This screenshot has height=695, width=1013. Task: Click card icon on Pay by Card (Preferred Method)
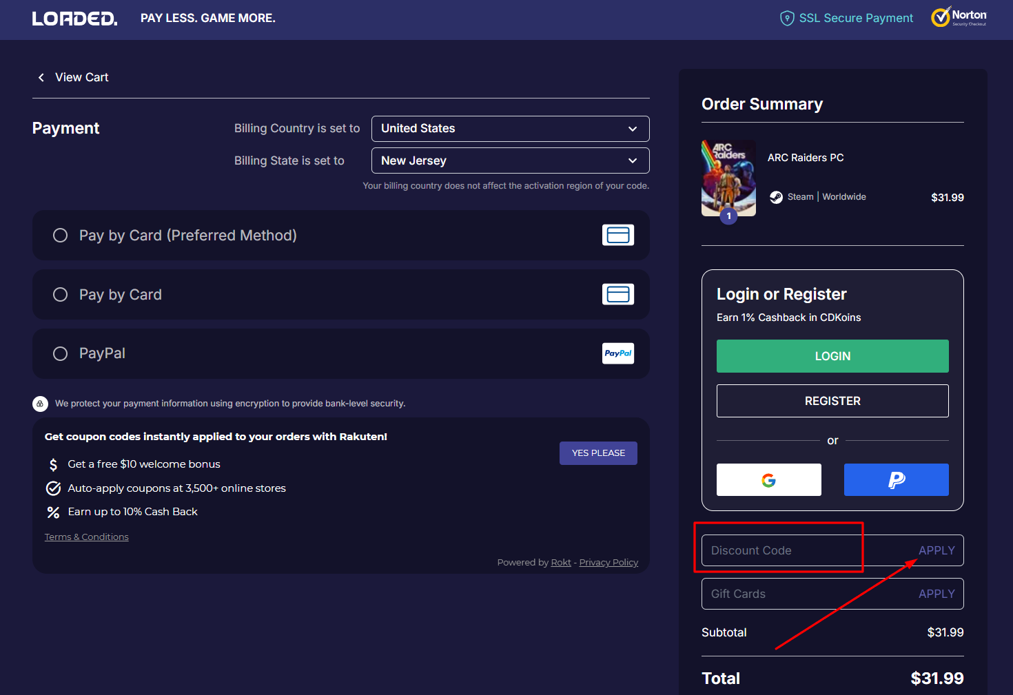618,235
